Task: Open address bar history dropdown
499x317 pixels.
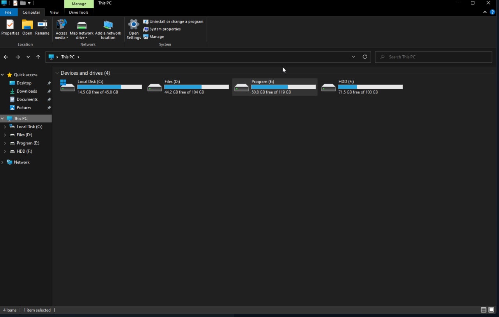Action: click(x=354, y=57)
